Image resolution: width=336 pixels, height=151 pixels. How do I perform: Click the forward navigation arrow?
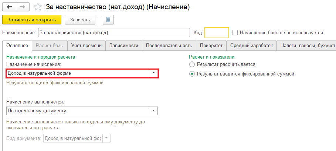(x=22, y=7)
